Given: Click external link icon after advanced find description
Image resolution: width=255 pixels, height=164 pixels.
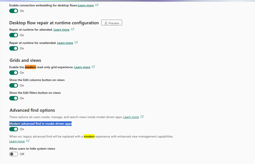Looking at the screenshot, I should (x=142, y=117).
